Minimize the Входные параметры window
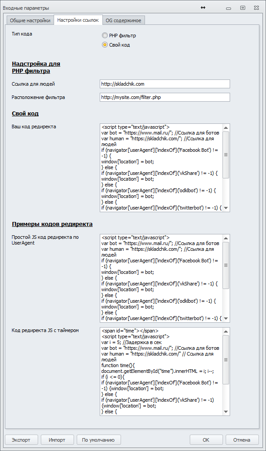 tap(228, 8)
